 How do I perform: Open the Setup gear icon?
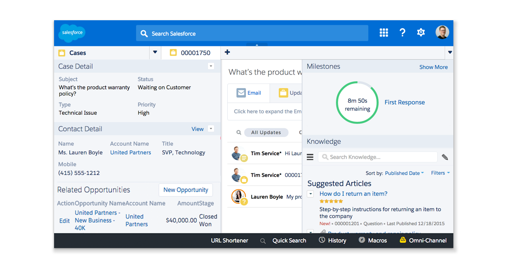pos(421,32)
